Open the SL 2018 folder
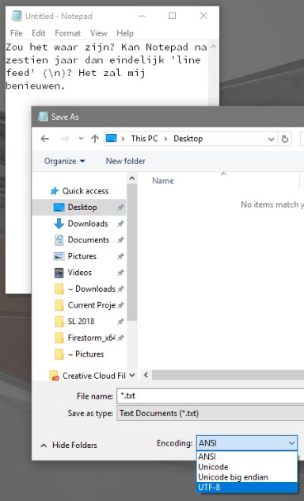The image size is (304, 501). 81,321
